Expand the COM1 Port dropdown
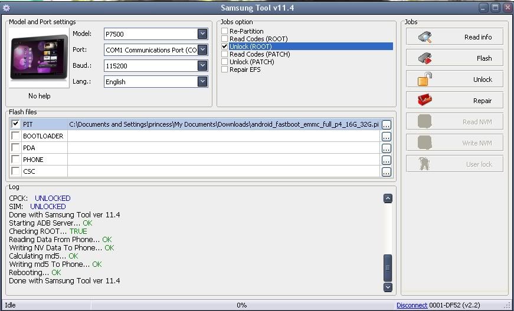This screenshot has width=514, height=311. point(202,50)
